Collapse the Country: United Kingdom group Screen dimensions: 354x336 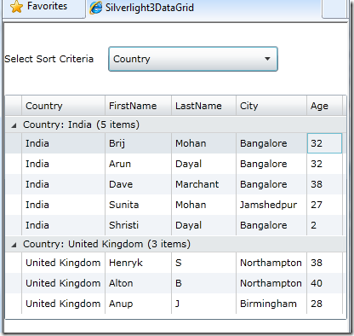(14, 245)
